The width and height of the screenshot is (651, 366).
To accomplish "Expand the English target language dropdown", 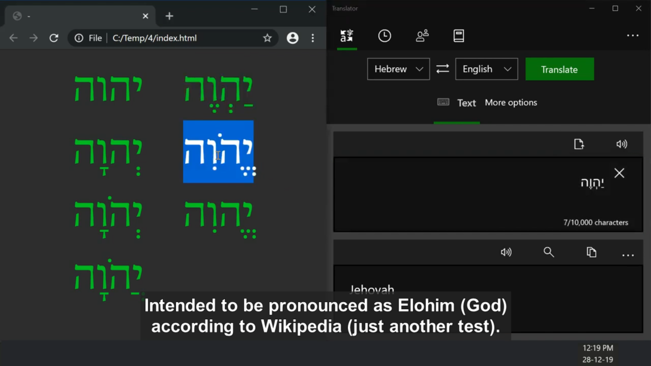I will [487, 69].
